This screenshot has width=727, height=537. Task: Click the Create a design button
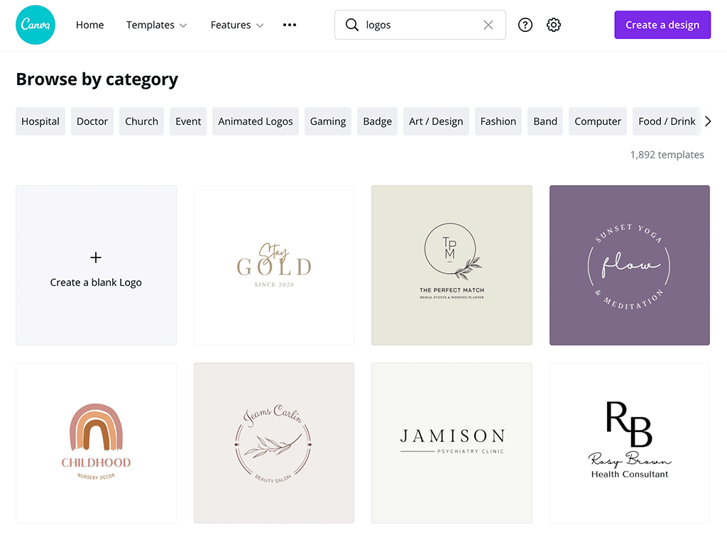pos(662,25)
